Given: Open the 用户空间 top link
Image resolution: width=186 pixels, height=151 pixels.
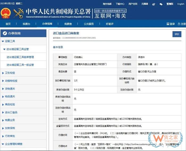Looking at the screenshot, I should (x=133, y=4).
